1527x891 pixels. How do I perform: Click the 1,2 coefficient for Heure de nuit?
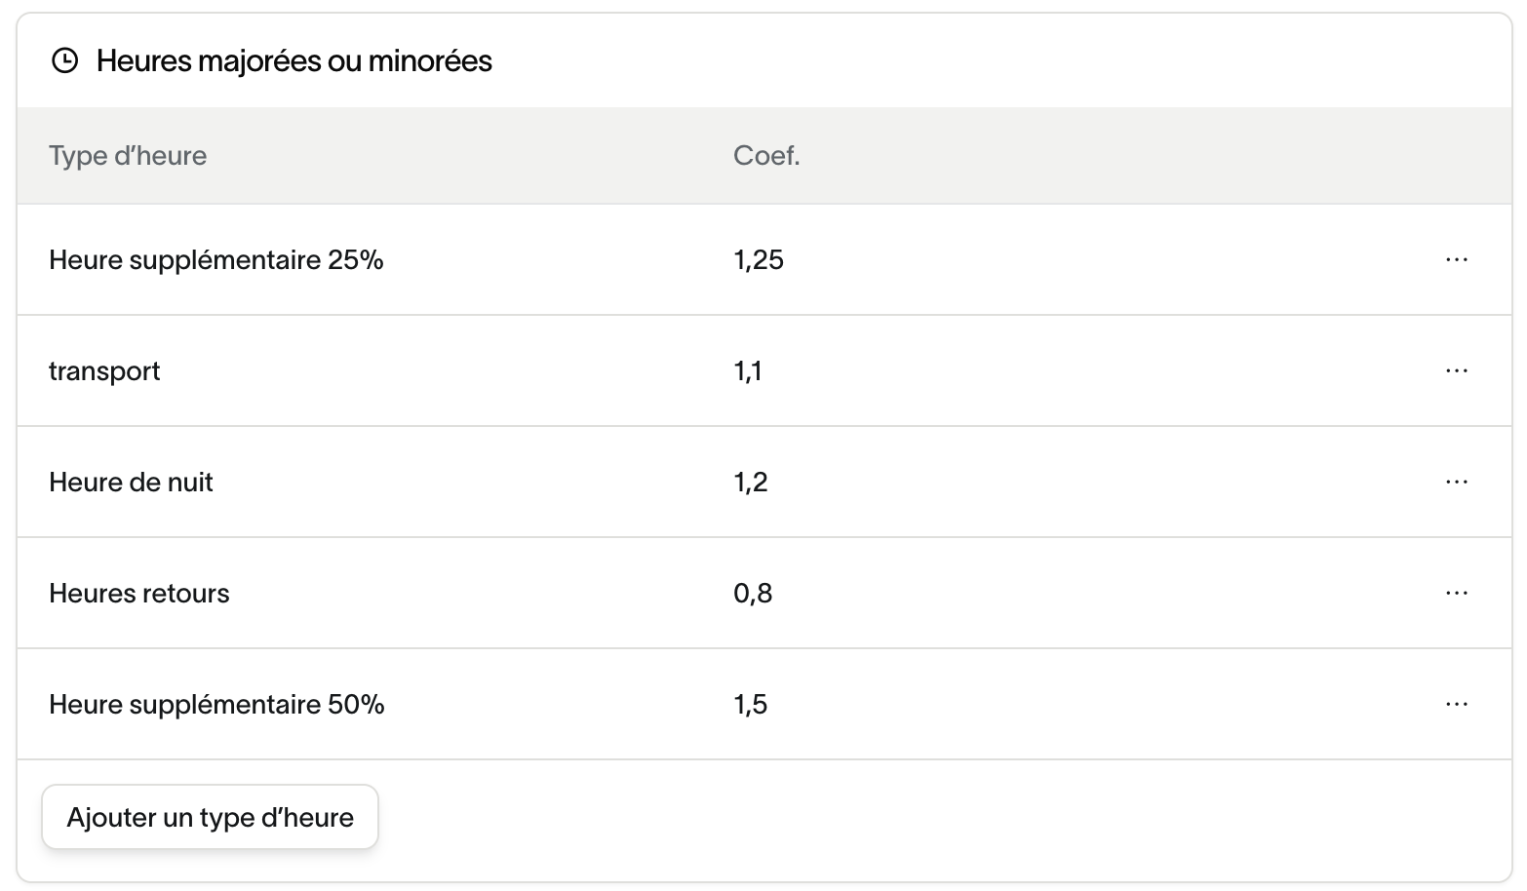751,483
